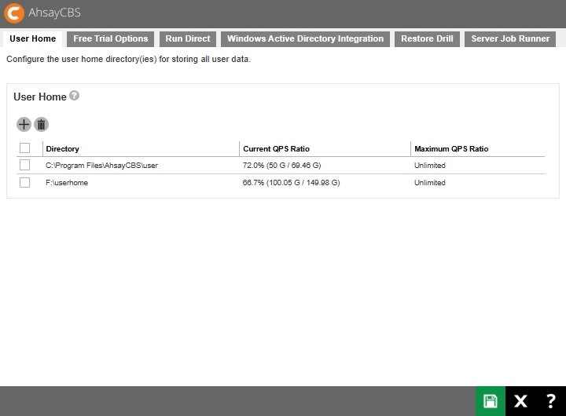Click the Current QPS Ratio column header
Screen dimensions: 566x416
(x=276, y=149)
